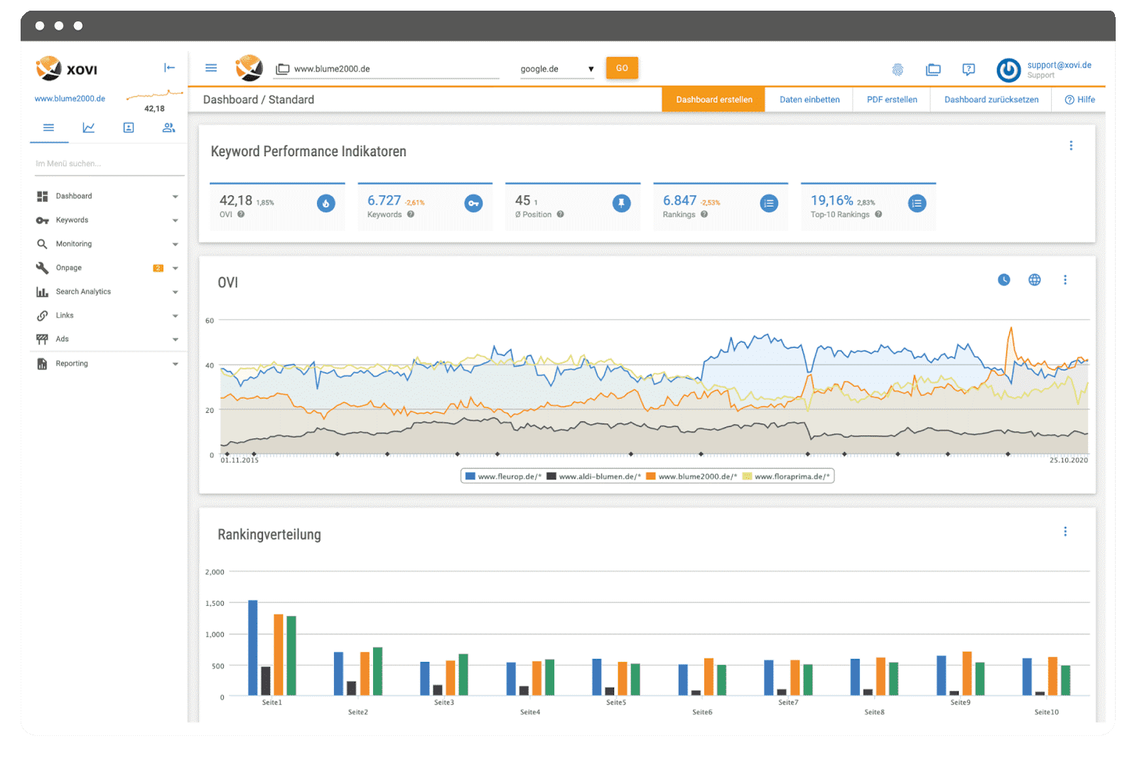The width and height of the screenshot is (1137, 758).
Task: Click the Onpage notification badge
Action: [158, 268]
